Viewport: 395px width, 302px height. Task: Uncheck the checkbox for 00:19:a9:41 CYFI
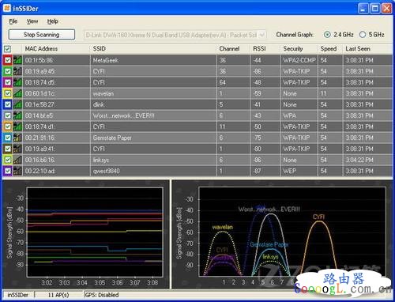pyautogui.click(x=8, y=149)
